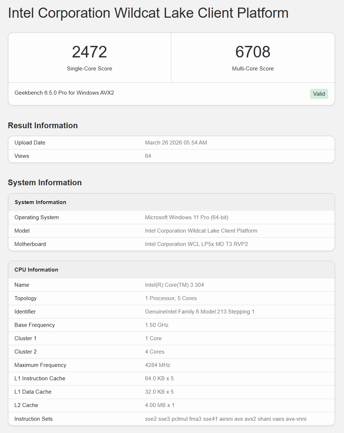Click the Result Information heading
This screenshot has width=344, height=433.
(43, 125)
